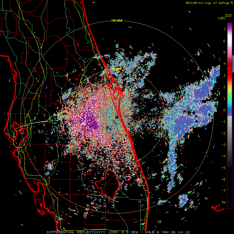Click the -1 value on the scale
Screen dimensions: 234x234
223,121
